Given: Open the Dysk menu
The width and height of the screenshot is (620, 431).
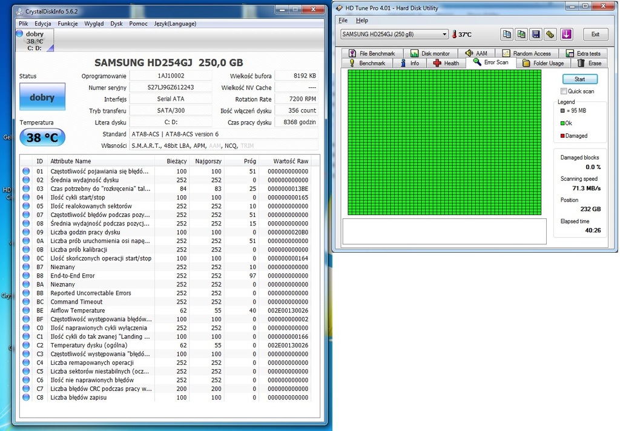Looking at the screenshot, I should point(116,24).
